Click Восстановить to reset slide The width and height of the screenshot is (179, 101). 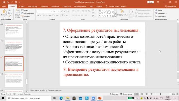pyautogui.click(x=27, y=13)
